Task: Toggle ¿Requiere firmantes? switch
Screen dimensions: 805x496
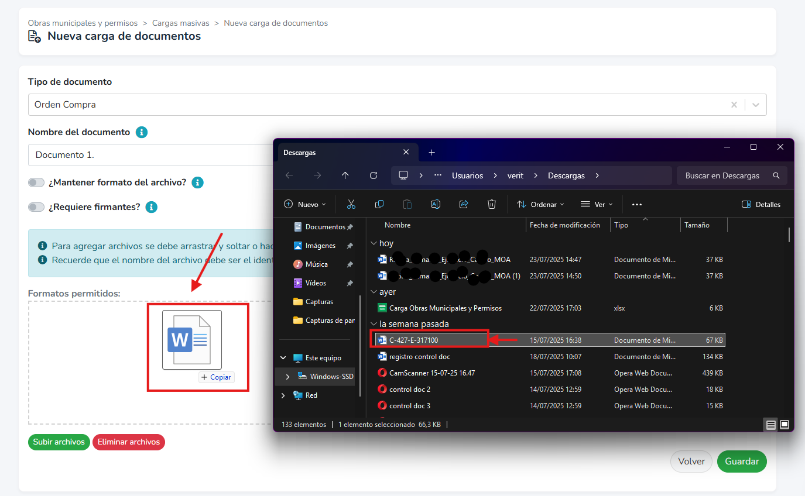Action: pos(36,207)
